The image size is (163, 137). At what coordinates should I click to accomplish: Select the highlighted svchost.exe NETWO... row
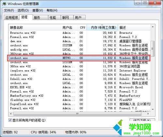point(80,58)
